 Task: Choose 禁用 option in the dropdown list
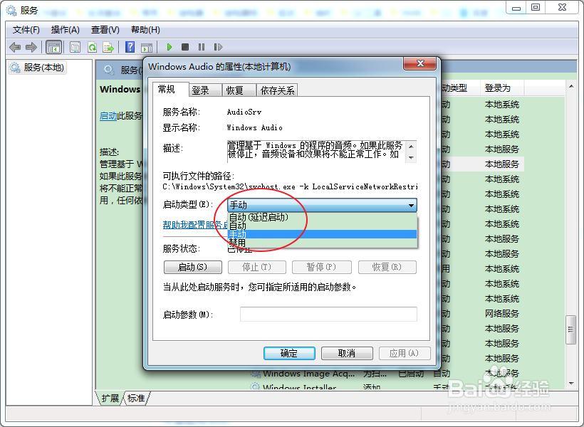point(322,243)
